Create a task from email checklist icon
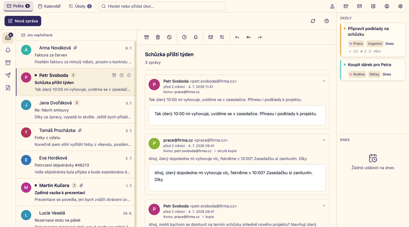This screenshot has height=227, width=409. (222, 37)
